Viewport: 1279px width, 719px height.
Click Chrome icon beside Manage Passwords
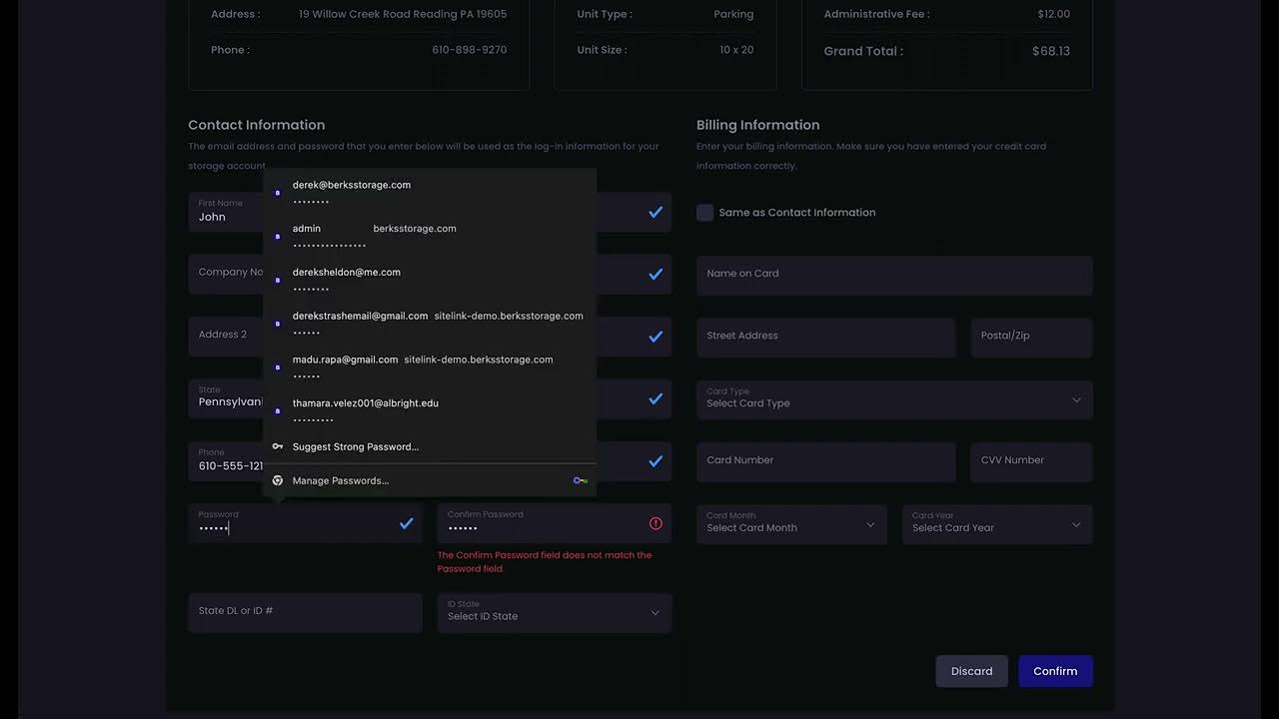tap(278, 480)
